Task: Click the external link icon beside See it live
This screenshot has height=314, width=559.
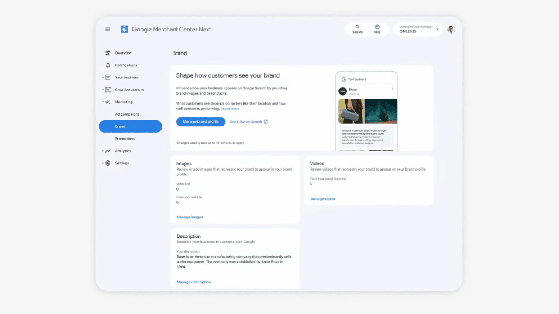Action: point(266,122)
